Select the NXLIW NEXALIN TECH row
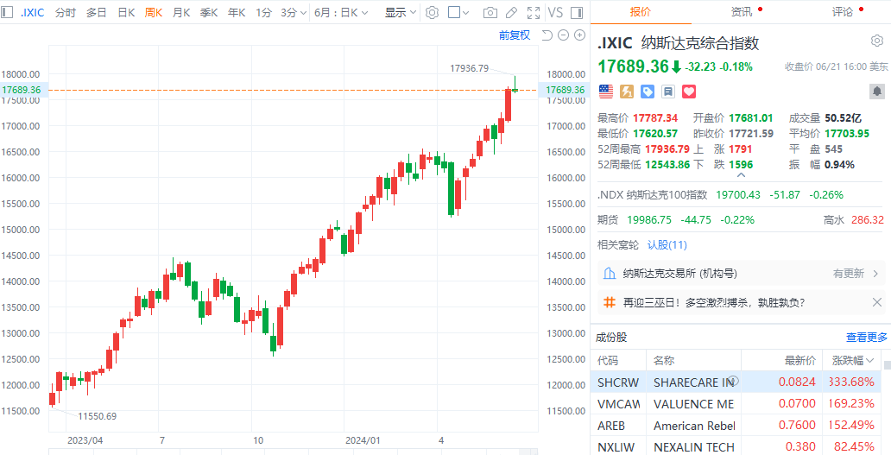The width and height of the screenshot is (891, 455). 736,446
